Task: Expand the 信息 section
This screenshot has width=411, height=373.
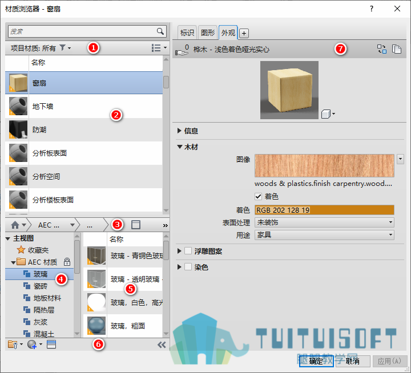Action: tap(179, 131)
